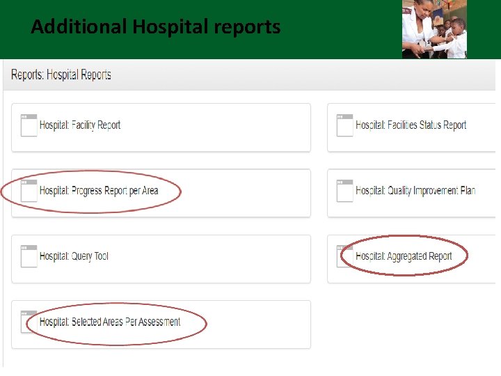This screenshot has height=376, width=501.
Task: Click the Additional Hospital reports title
Action: 156,26
